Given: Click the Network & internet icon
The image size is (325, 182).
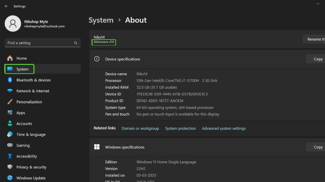Looking at the screenshot, I should coord(10,91).
